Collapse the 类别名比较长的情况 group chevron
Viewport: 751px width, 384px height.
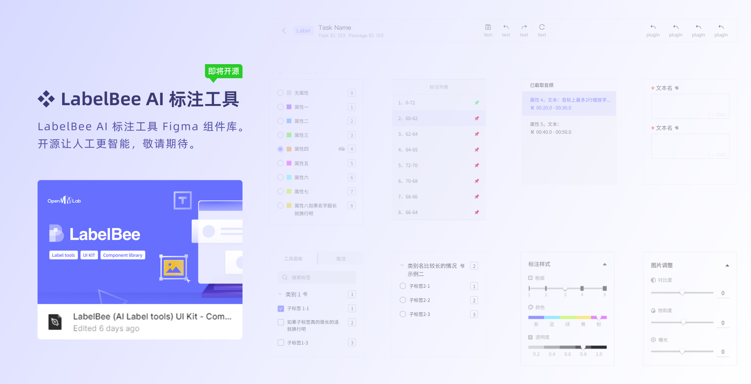(x=402, y=265)
